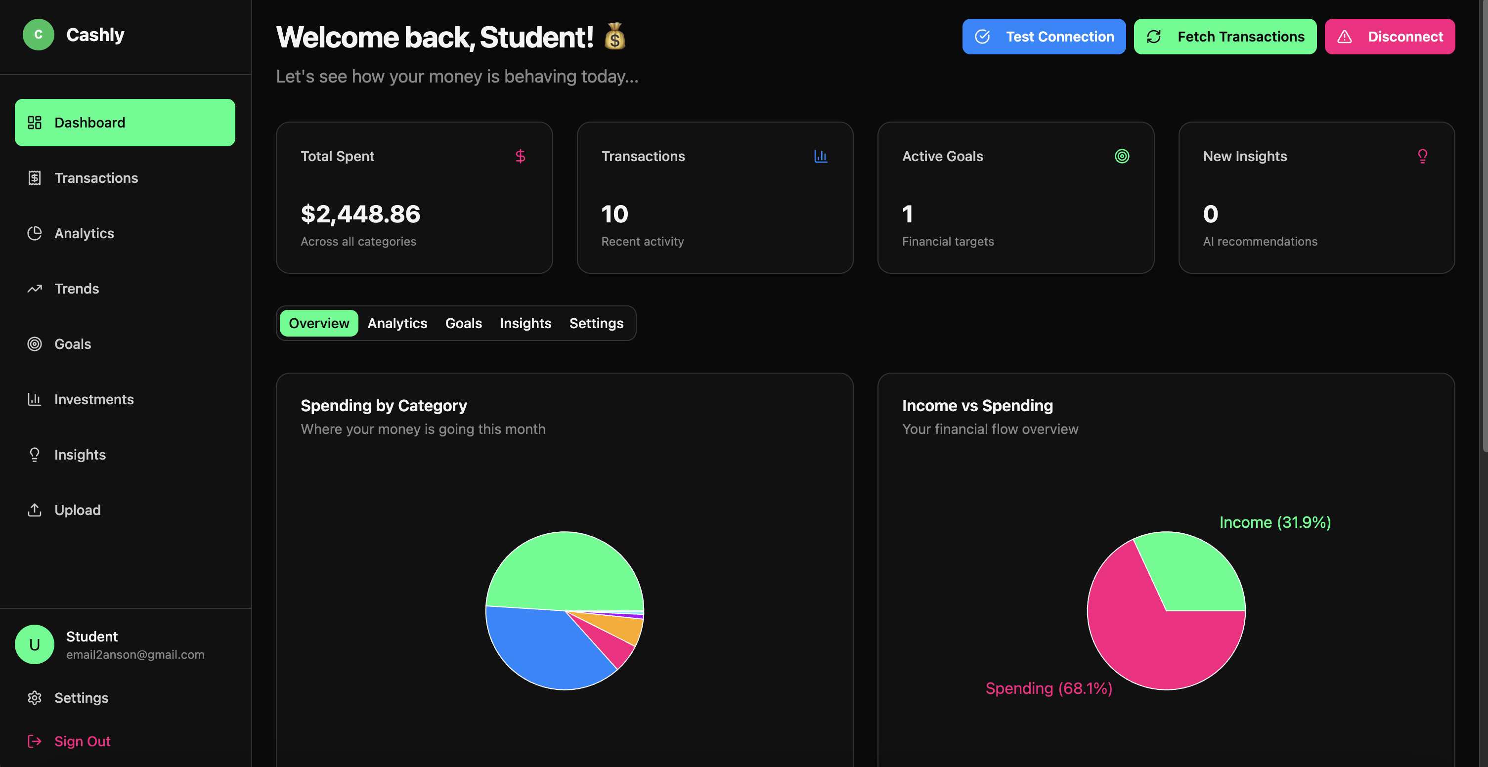
Task: Click the pink Disconnect button
Action: [1389, 37]
